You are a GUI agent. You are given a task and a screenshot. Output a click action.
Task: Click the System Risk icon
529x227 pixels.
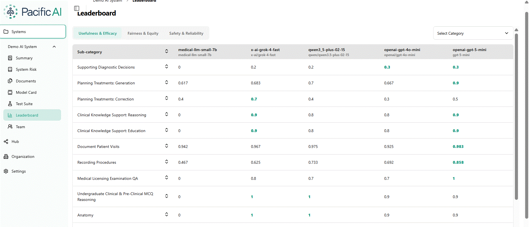click(x=10, y=69)
